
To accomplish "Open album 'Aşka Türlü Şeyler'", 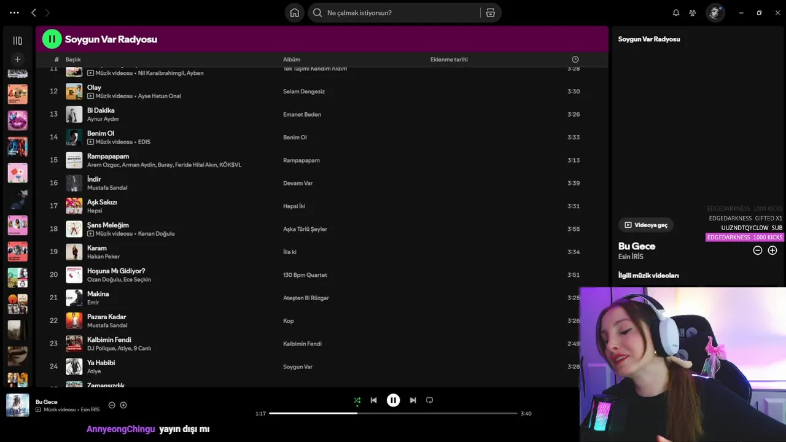I will (x=305, y=229).
